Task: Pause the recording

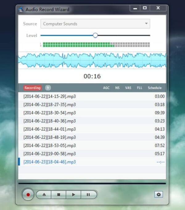Action: pos(88,195)
